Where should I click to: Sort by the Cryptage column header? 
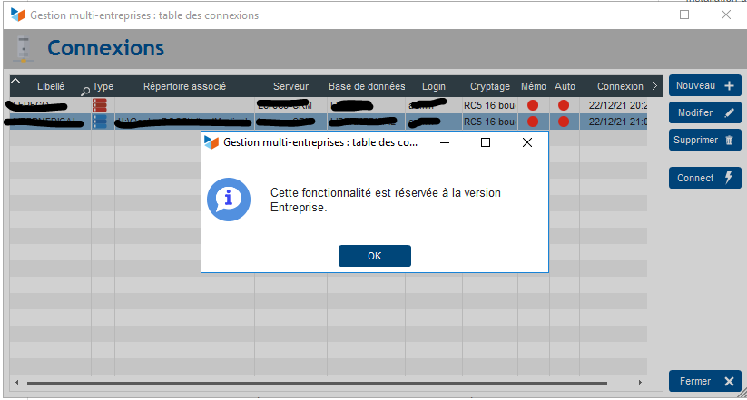pyautogui.click(x=490, y=86)
